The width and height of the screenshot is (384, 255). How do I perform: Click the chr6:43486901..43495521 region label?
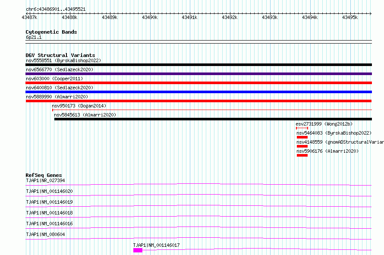coord(56,9)
